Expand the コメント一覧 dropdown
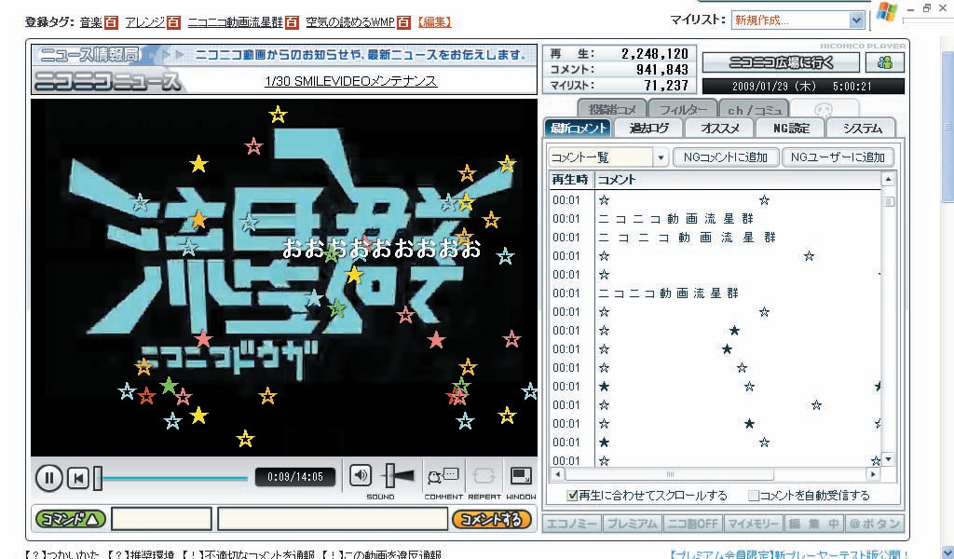The image size is (954, 559). 661,157
